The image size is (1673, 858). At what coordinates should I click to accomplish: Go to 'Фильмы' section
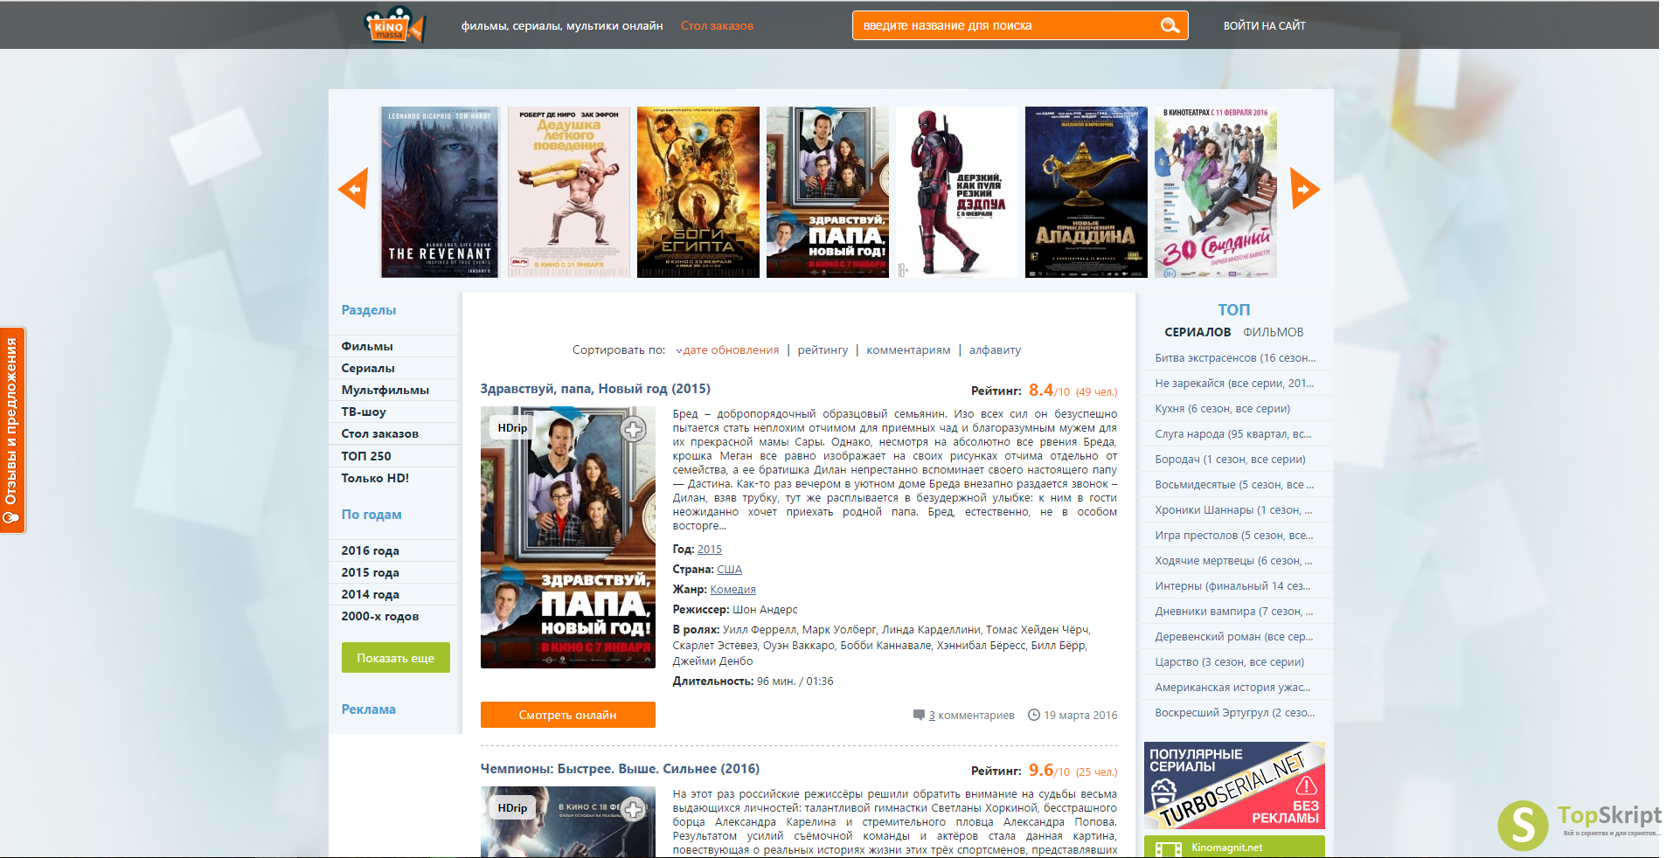tap(367, 346)
